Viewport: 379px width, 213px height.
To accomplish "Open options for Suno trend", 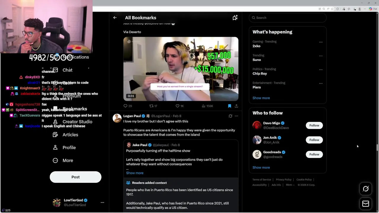I will pos(321,56).
